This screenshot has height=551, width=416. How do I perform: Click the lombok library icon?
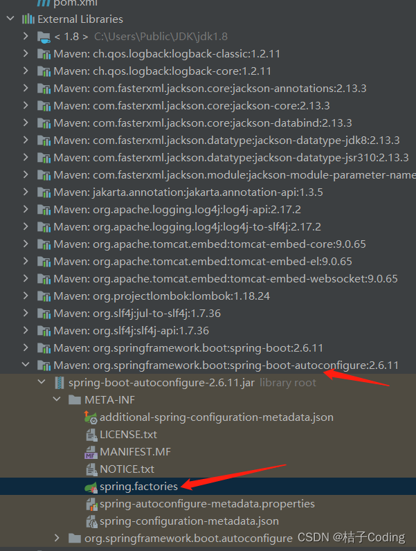click(x=44, y=296)
